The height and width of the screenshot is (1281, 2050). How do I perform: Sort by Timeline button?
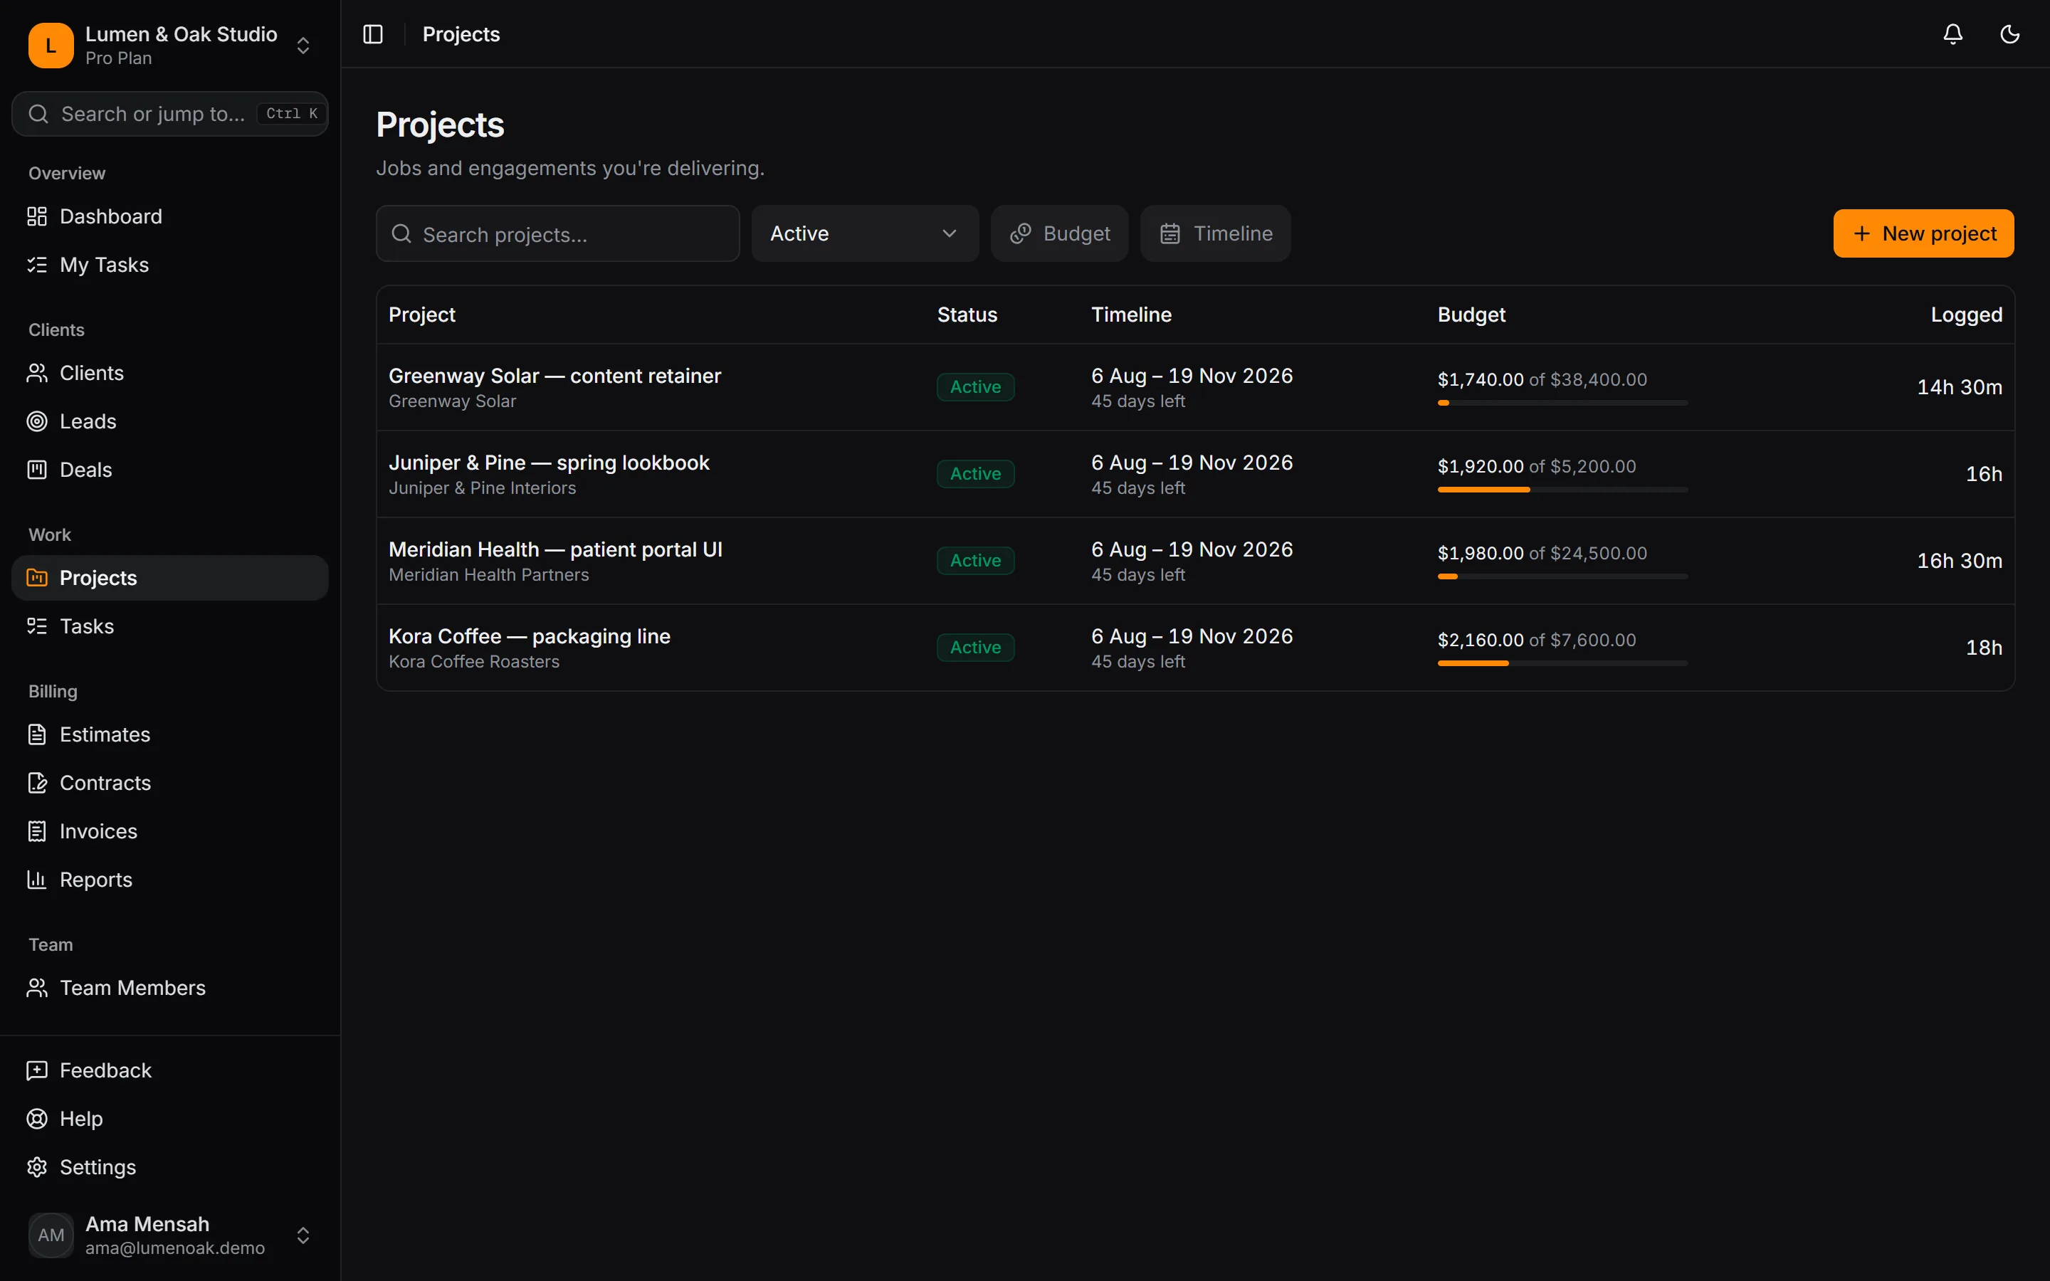[1215, 234]
